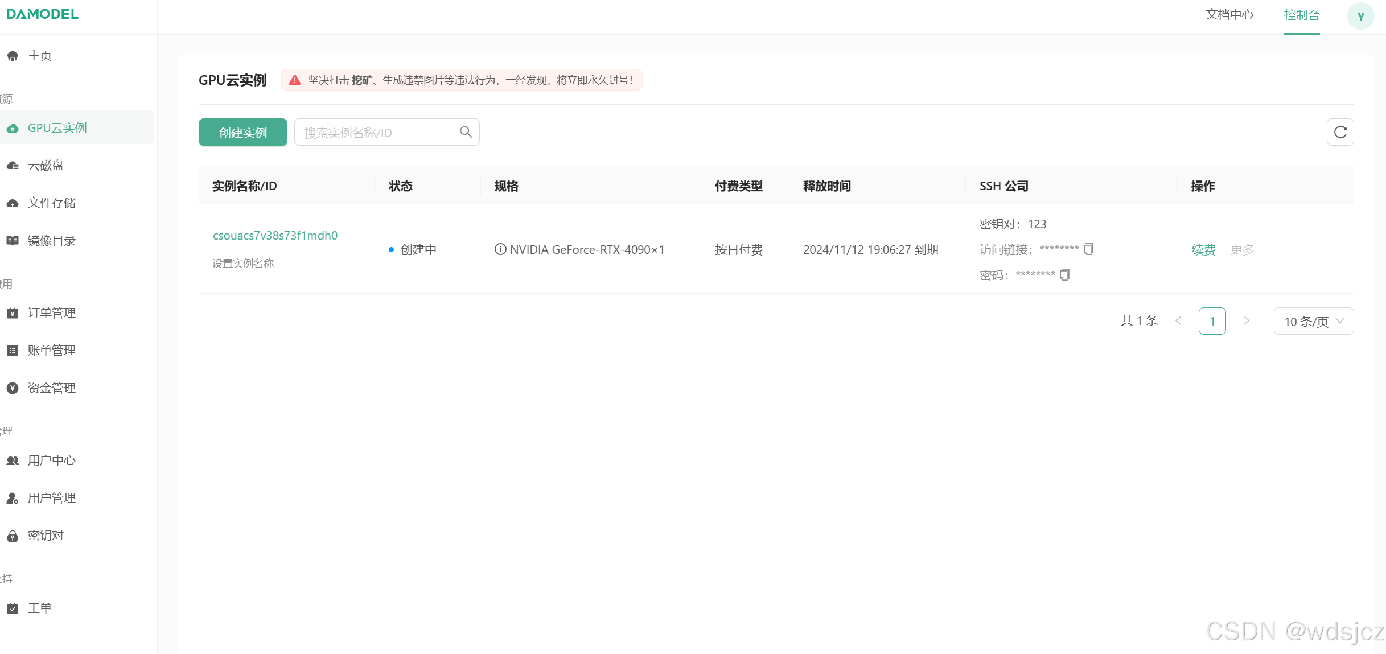
Task: Copy the SSH password value
Action: [1064, 275]
